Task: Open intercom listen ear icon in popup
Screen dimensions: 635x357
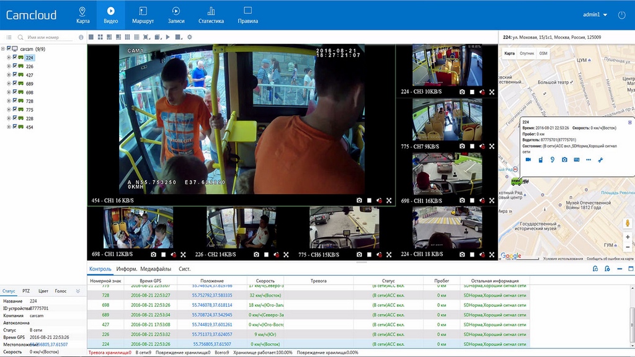Action: (553, 160)
